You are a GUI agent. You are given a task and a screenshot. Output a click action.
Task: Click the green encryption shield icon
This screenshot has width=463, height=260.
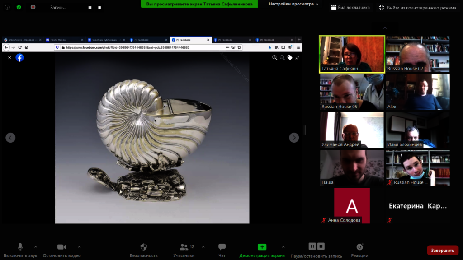pyautogui.click(x=19, y=7)
